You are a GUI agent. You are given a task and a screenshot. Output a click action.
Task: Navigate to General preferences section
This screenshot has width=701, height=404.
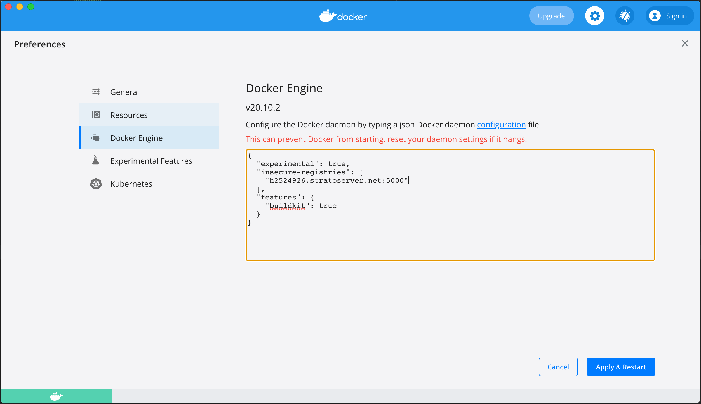pos(124,92)
